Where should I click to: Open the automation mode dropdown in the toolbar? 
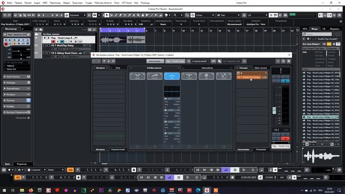pyautogui.click(x=78, y=15)
